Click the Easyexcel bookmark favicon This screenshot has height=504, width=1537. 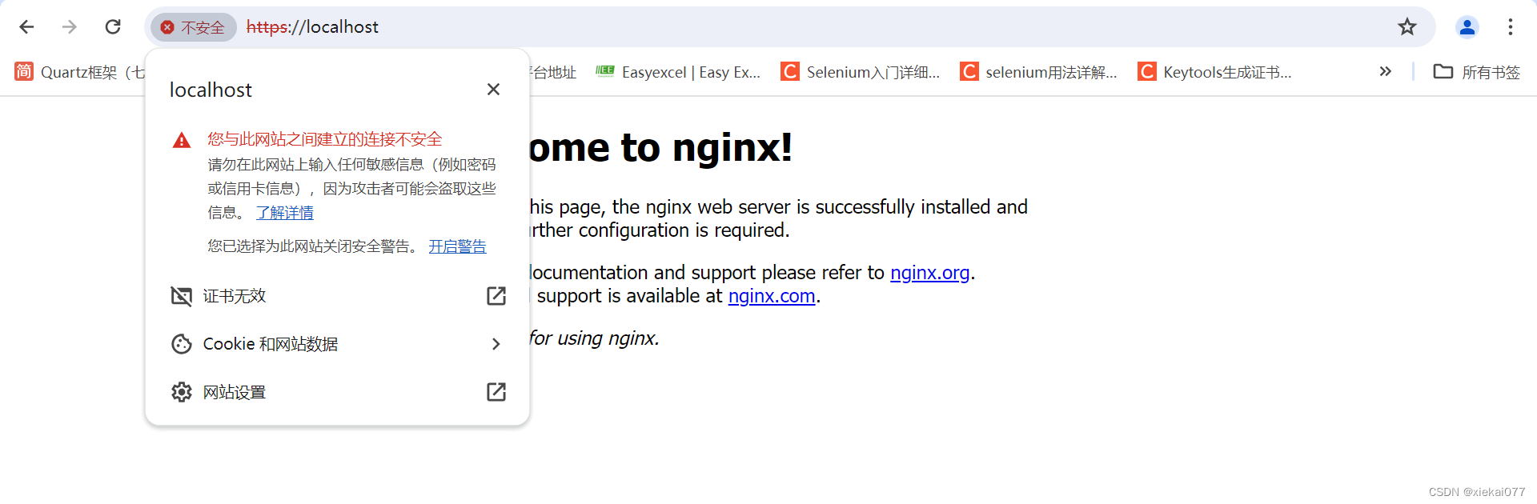[605, 71]
